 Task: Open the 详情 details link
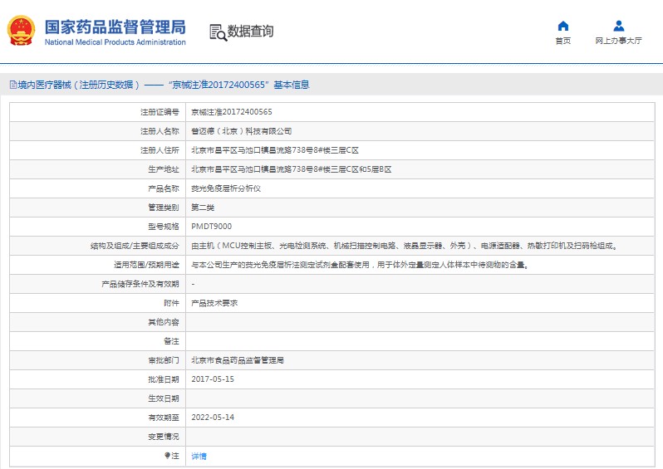[199, 456]
